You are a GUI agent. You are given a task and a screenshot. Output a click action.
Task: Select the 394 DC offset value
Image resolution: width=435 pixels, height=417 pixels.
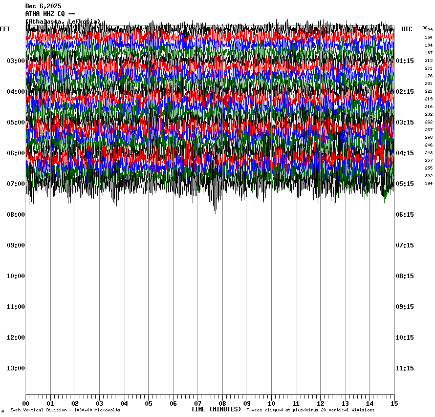428,183
